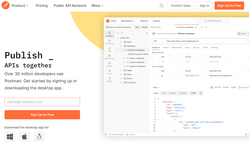Collapse the Notion API collection
The width and height of the screenshot is (249, 146).
[118, 38]
